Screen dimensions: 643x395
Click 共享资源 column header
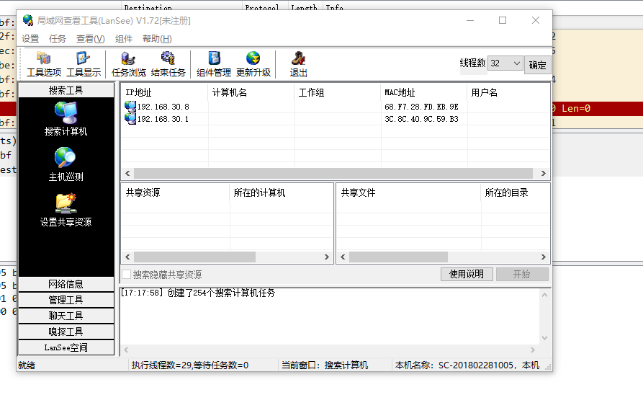tap(176, 192)
